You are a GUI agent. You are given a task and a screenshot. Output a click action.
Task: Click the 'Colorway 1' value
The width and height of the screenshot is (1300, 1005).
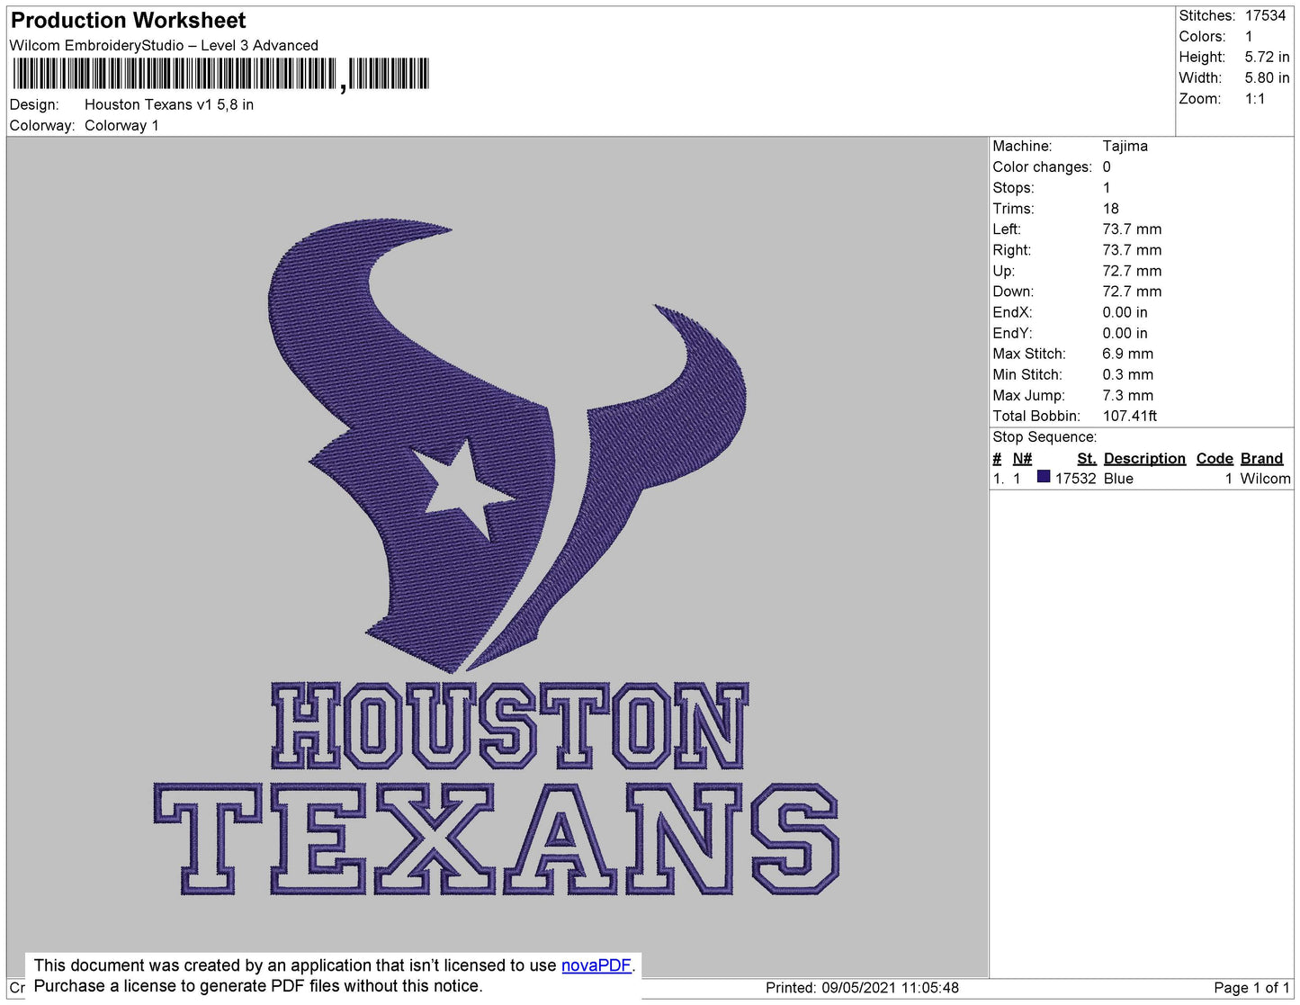[x=121, y=125]
